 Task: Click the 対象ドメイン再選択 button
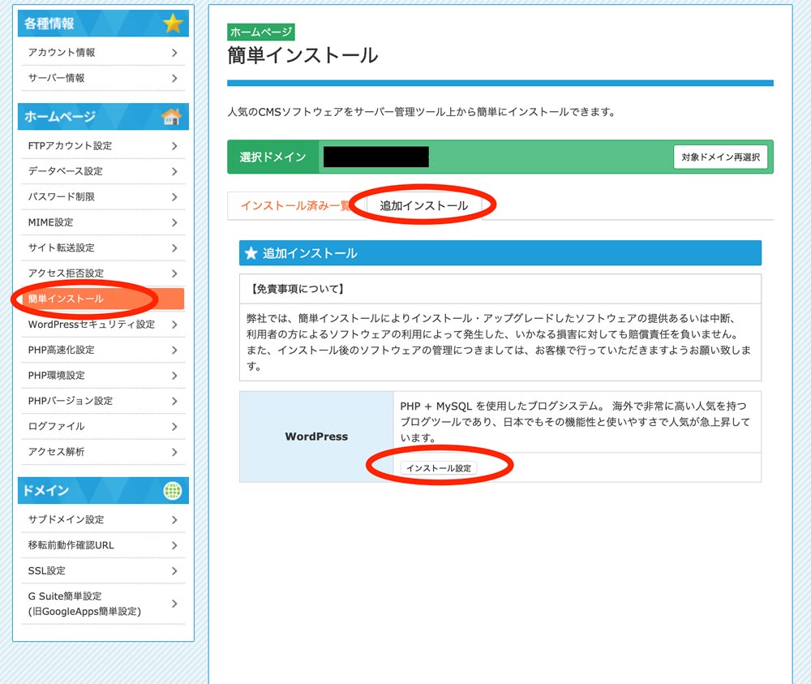click(720, 157)
